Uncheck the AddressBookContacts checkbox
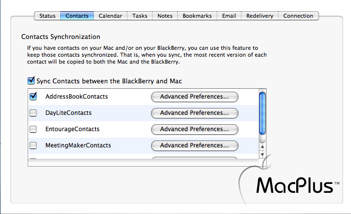Image resolution: width=351 pixels, height=214 pixels. 33,96
